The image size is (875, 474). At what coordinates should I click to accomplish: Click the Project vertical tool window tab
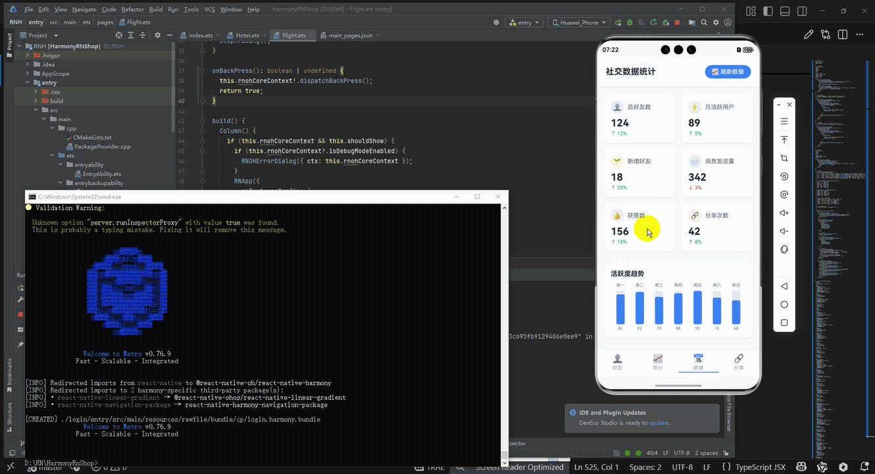coord(9,44)
